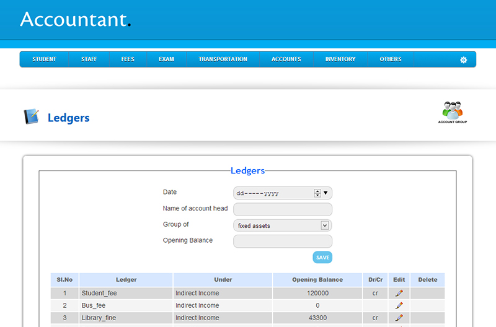Open the Transportation menu

point(223,59)
